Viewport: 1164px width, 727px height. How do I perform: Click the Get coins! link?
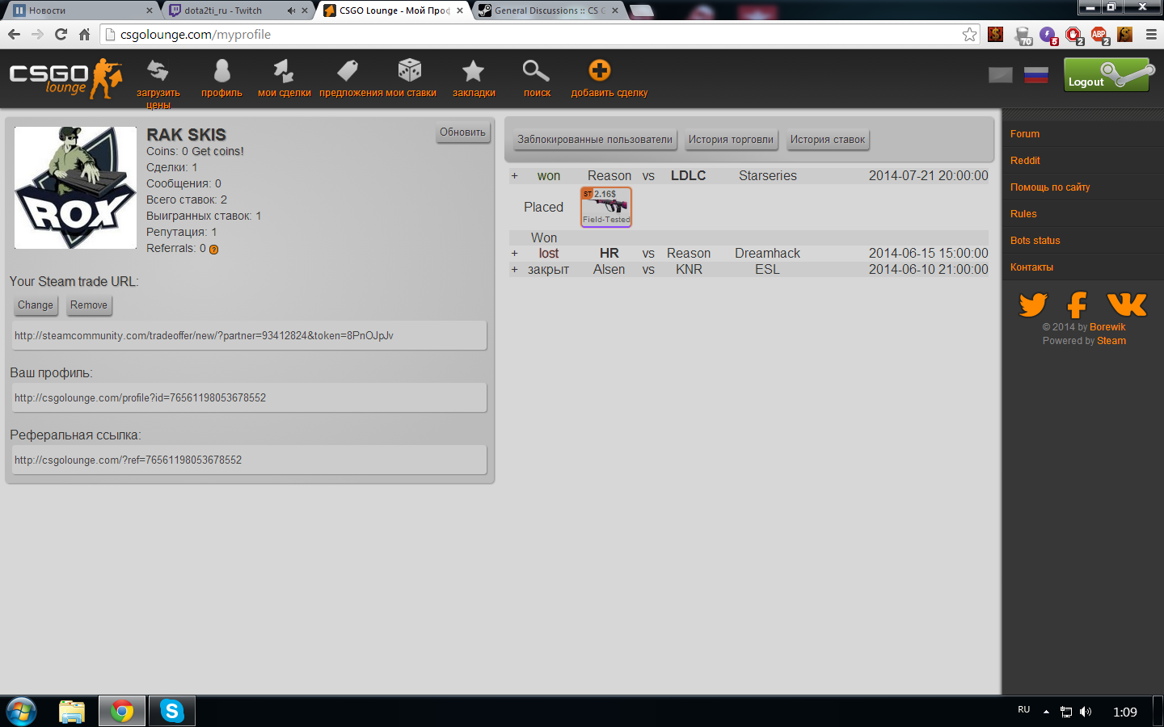217,151
